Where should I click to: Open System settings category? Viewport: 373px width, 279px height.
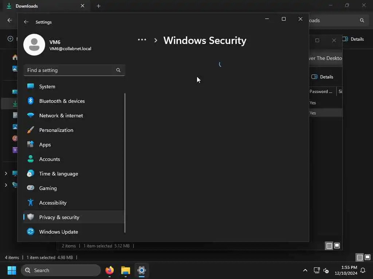[74, 86]
